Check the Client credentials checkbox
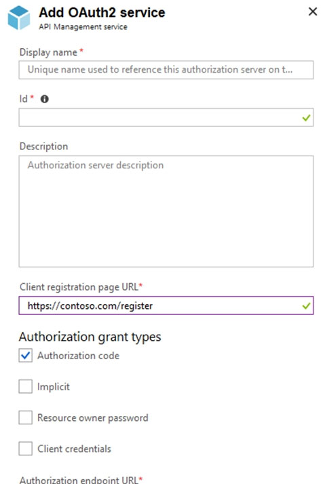The image size is (321, 484). (x=25, y=449)
